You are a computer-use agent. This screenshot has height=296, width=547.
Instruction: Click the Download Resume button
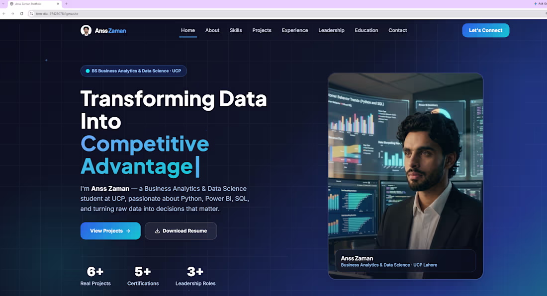pyautogui.click(x=181, y=231)
